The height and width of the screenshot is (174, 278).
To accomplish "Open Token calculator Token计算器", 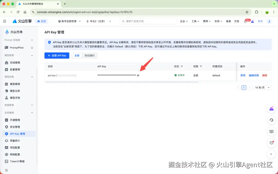I will click(x=17, y=161).
